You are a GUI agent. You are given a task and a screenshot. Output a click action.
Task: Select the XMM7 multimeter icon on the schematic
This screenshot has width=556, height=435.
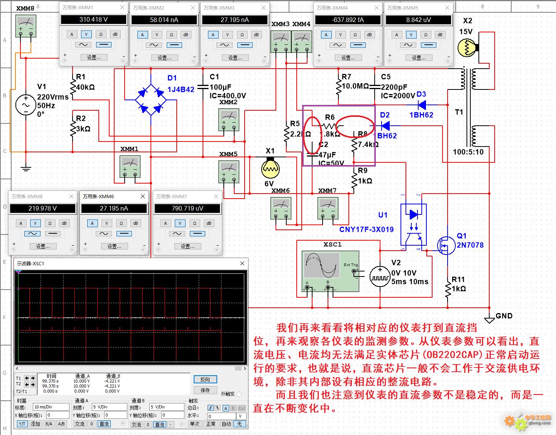coord(328,208)
